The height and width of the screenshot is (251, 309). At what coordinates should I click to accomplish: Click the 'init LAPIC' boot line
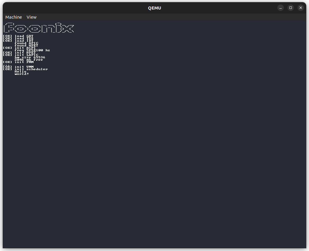coord(26,55)
